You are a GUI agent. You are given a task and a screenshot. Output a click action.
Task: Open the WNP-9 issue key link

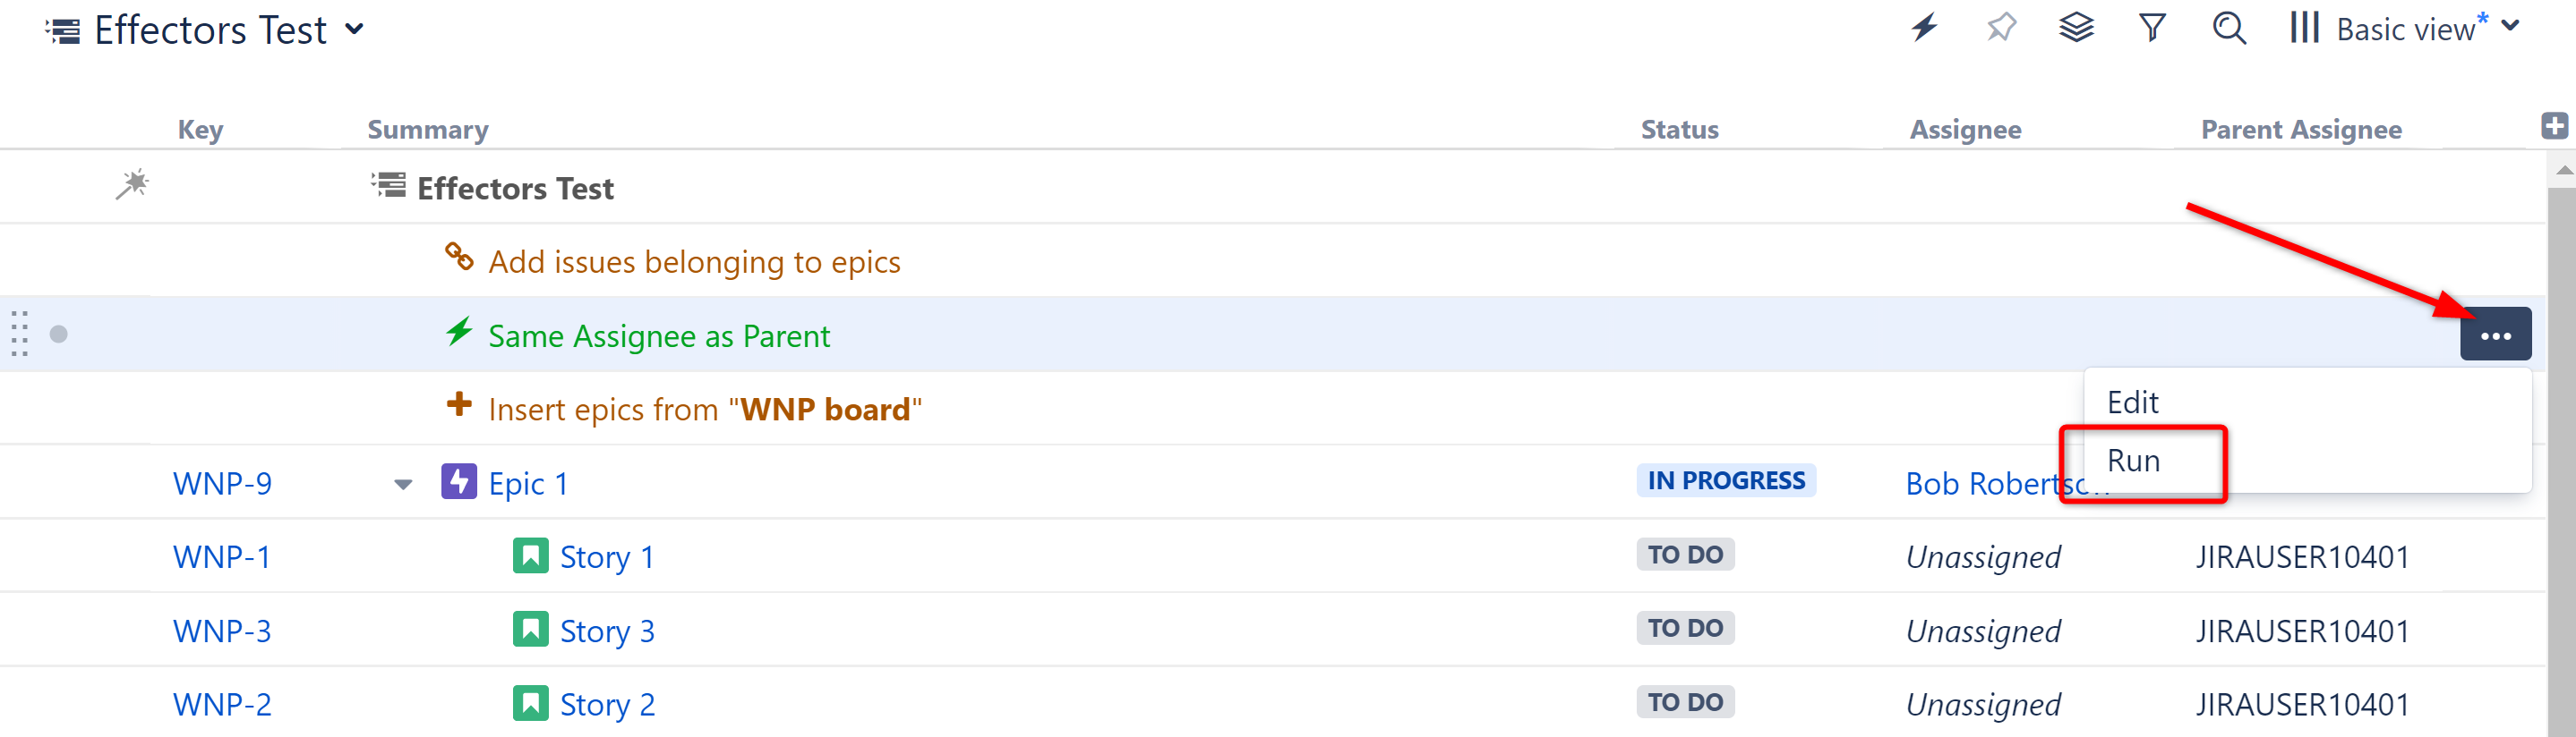click(x=222, y=485)
